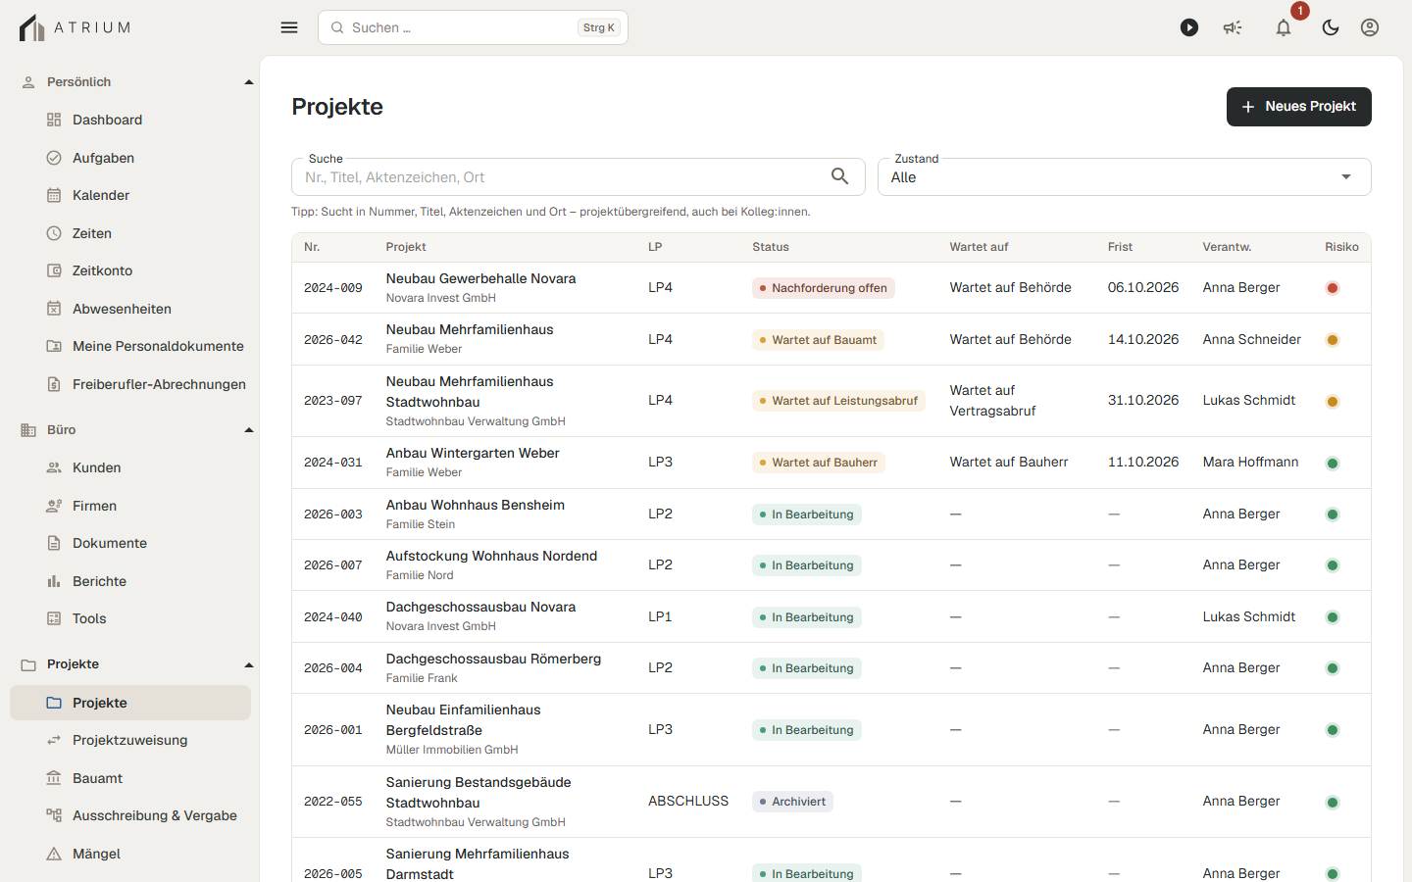
Task: Click the Nachforderung offen status badge
Action: pyautogui.click(x=824, y=288)
